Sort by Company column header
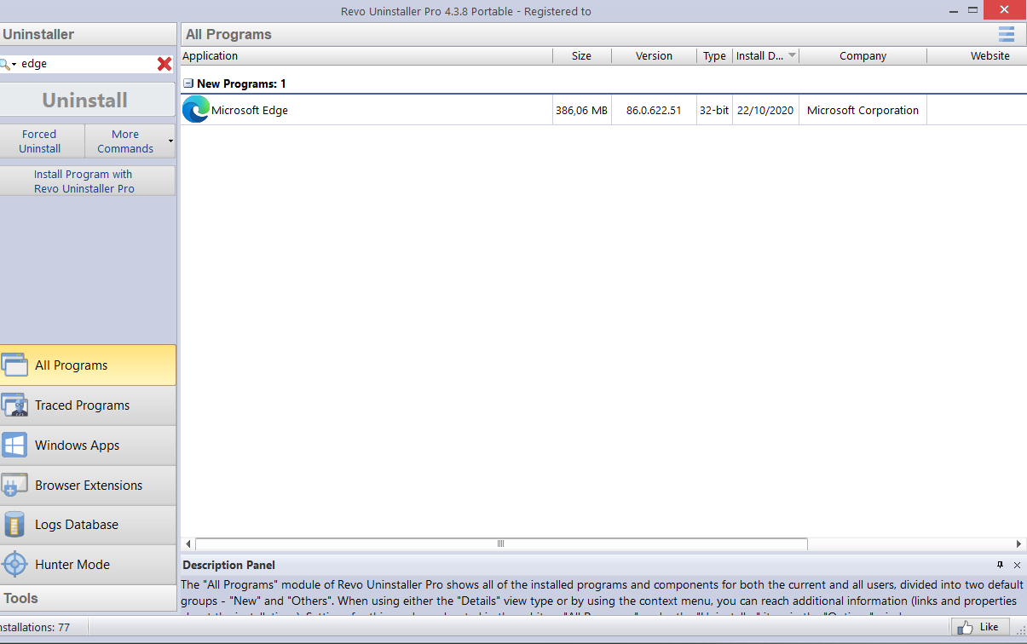 (x=863, y=55)
